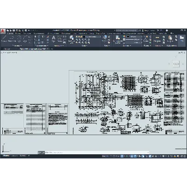Open the AutoCAD application menu logo
This screenshot has height=187, width=187.
3,31
